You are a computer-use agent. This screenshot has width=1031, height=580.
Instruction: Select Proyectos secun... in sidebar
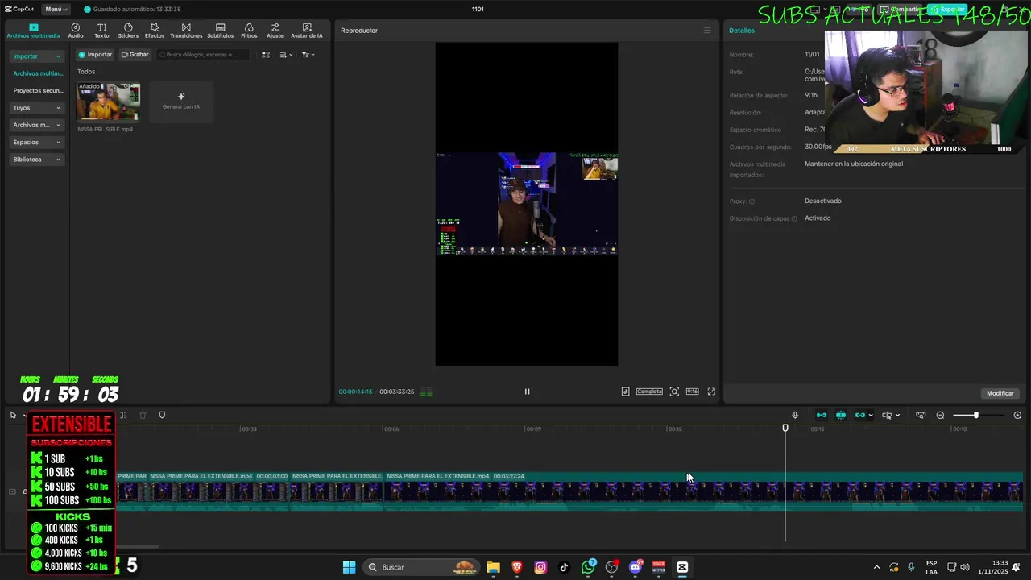click(x=37, y=91)
